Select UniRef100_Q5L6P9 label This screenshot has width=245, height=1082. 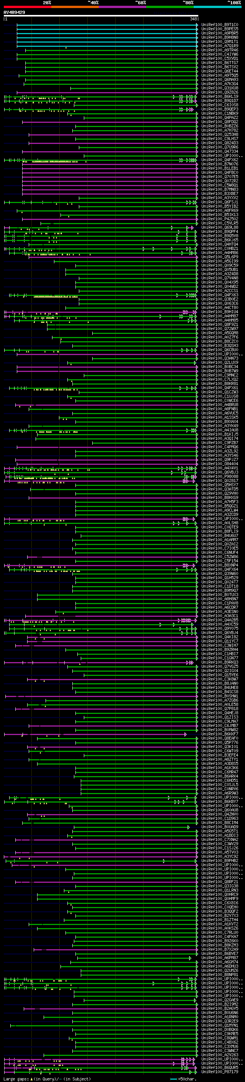tap(220, 257)
